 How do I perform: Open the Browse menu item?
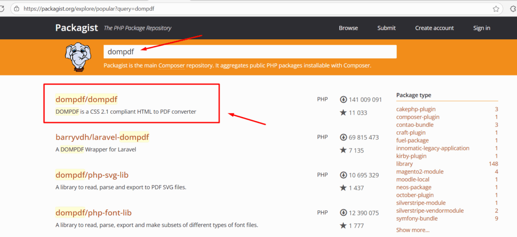[x=348, y=28]
